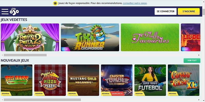205x102 pixels.
Task: Click the page vertical scrollbar thumb
Action: pyautogui.click(x=204, y=12)
